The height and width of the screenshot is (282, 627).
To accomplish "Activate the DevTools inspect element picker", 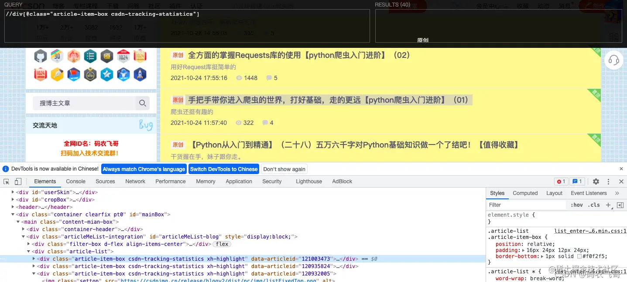I will pos(7,181).
